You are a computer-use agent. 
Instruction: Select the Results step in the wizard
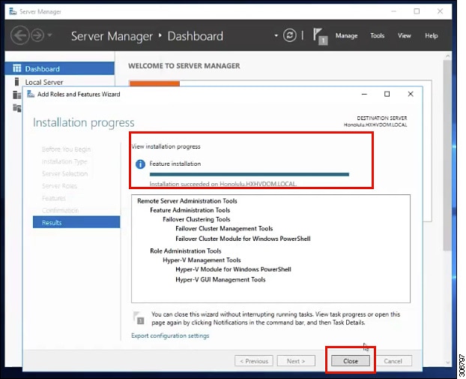pyautogui.click(x=52, y=223)
